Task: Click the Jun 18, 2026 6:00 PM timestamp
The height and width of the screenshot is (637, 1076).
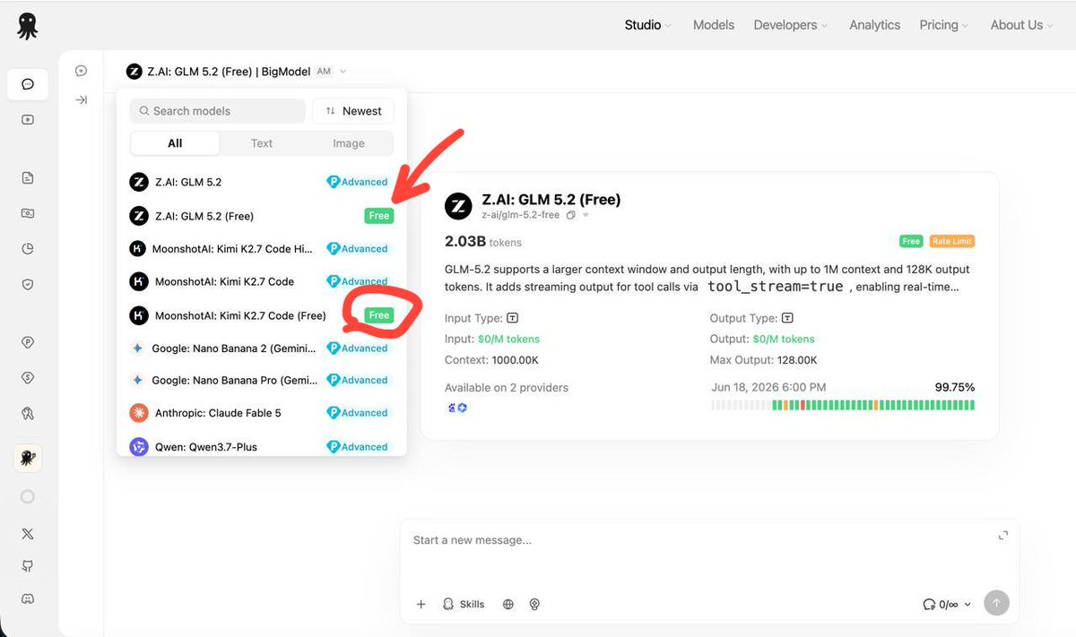Action: (x=768, y=387)
